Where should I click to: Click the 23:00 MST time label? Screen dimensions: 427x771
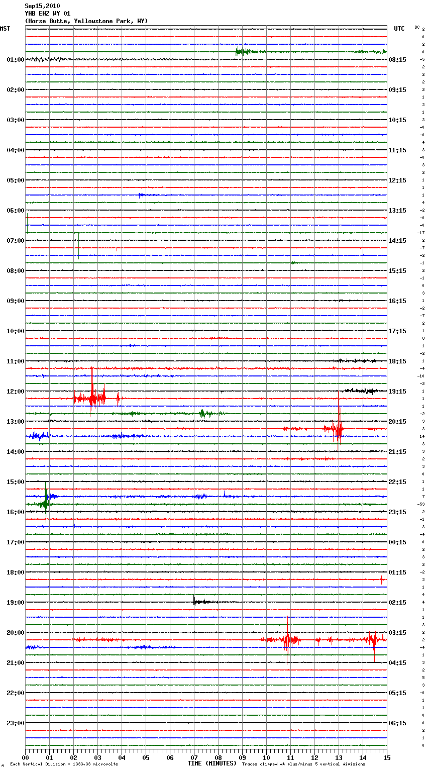pyautogui.click(x=16, y=723)
